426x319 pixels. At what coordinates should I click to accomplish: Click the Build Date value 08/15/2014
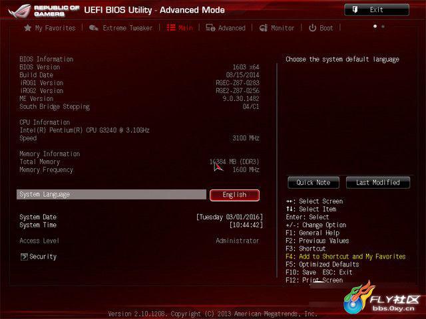tap(242, 75)
